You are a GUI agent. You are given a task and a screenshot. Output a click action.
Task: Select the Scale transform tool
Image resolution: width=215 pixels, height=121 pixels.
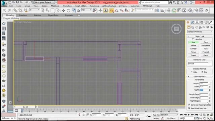click(x=74, y=10)
